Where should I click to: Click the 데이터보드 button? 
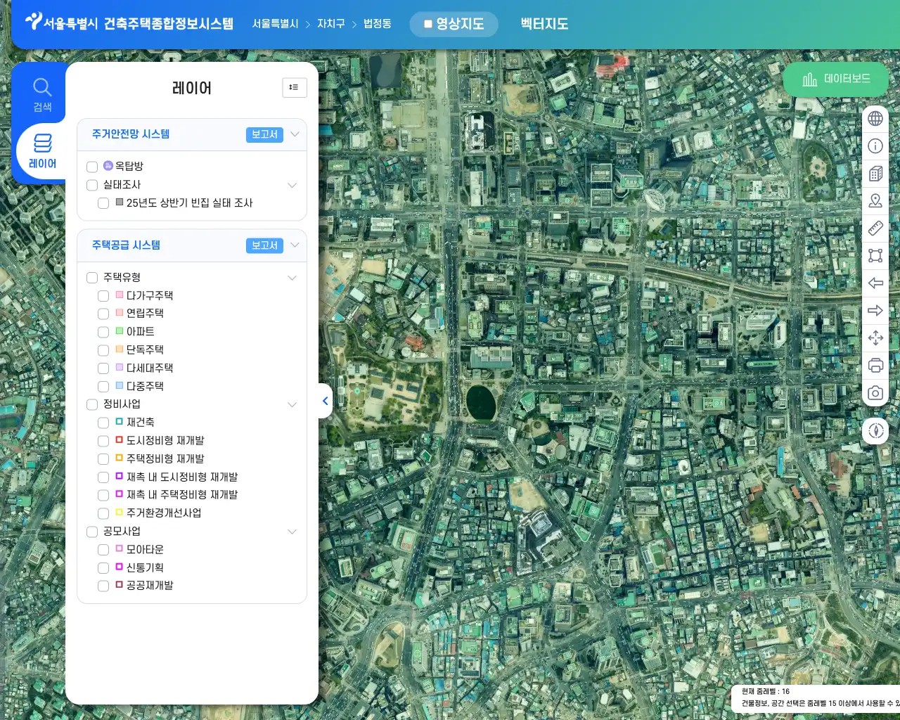pyautogui.click(x=836, y=79)
